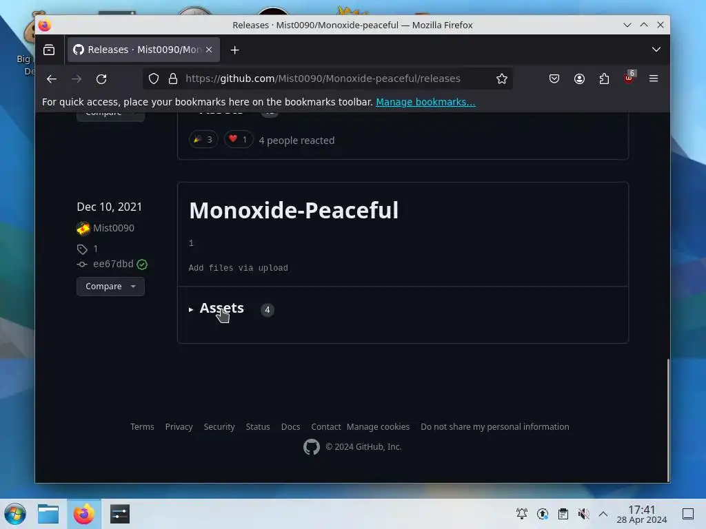
Task: Open Firefox account menu
Action: pos(579,79)
